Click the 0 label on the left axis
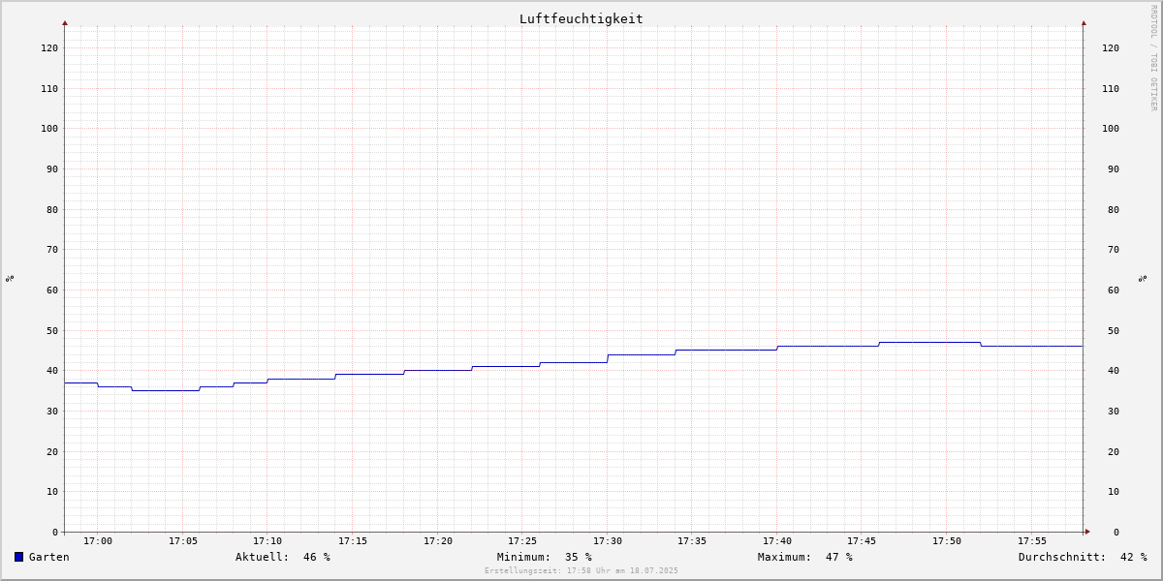Viewport: 1163px width, 581px height. (55, 532)
